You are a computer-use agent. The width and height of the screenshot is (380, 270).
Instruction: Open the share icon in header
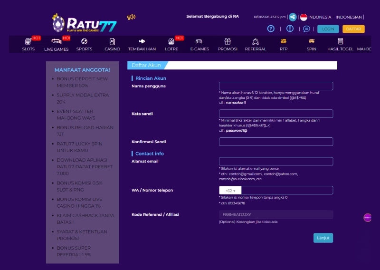click(293, 17)
